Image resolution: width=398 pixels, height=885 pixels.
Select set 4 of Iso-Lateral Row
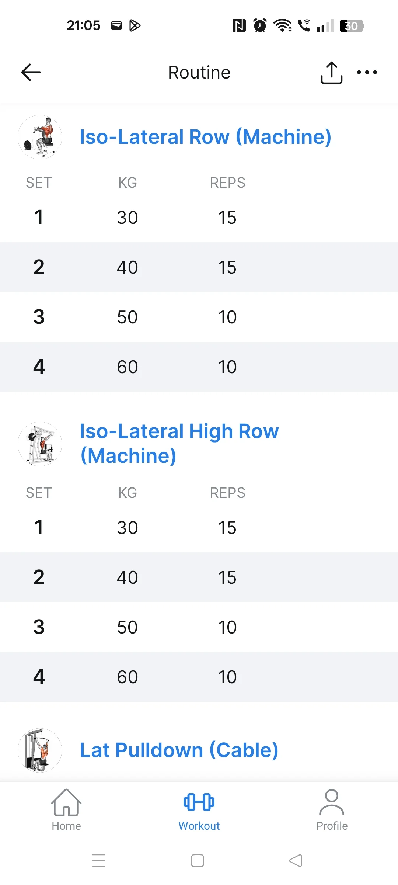(x=199, y=367)
